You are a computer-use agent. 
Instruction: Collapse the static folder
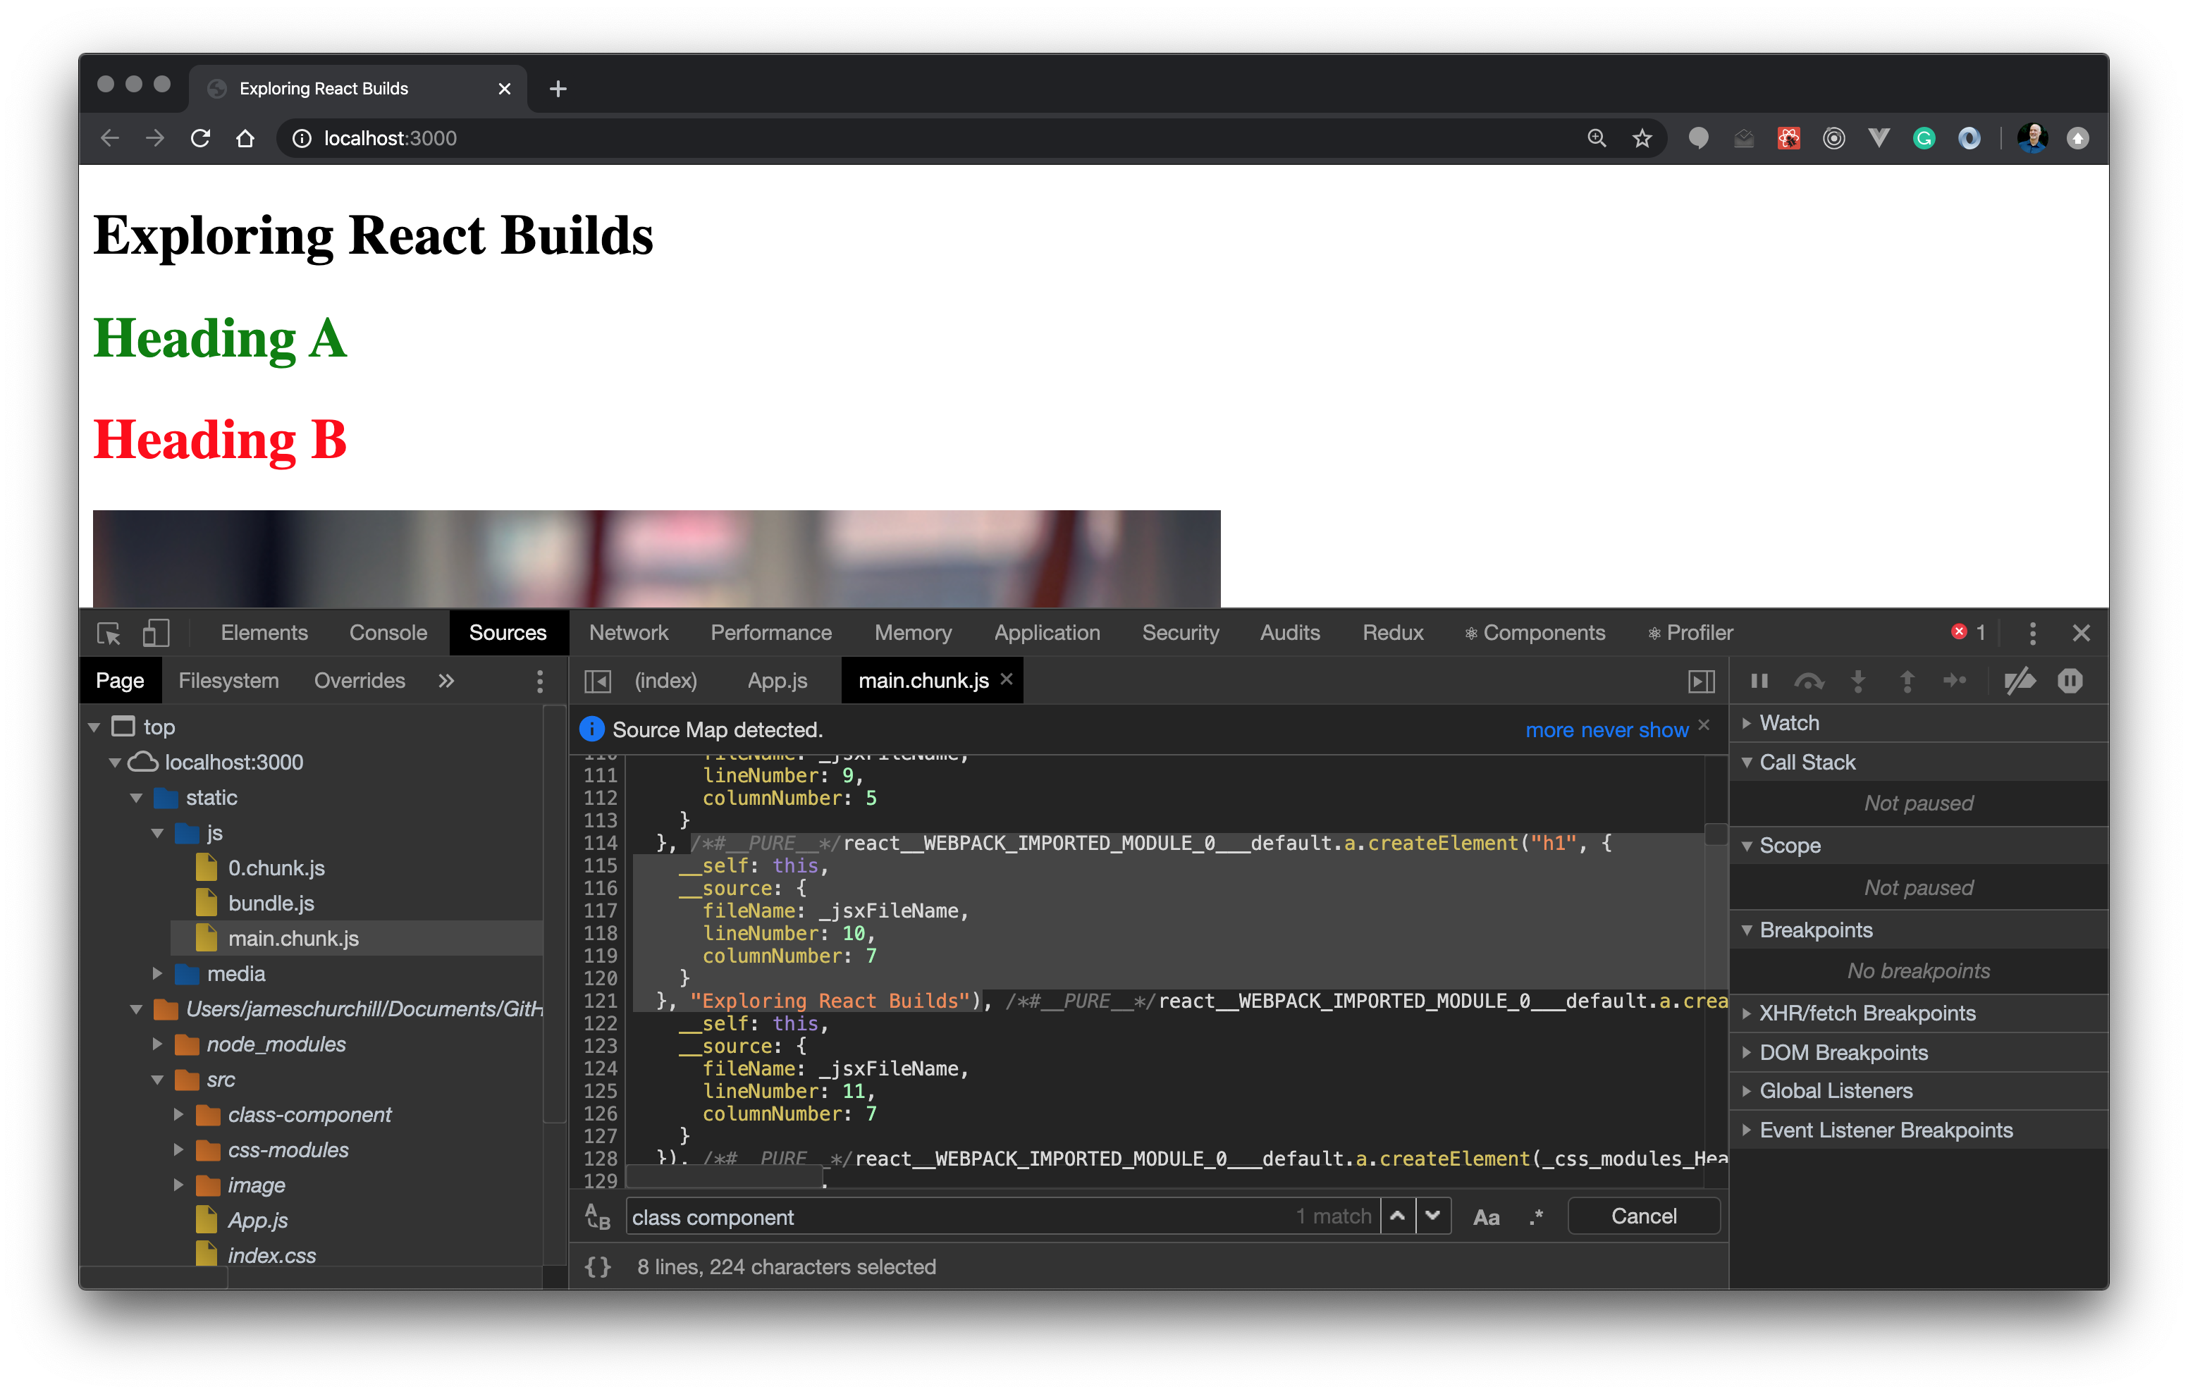pyautogui.click(x=136, y=798)
